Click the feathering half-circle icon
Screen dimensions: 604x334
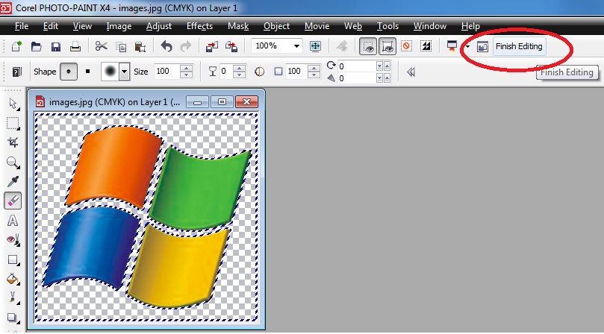click(260, 72)
